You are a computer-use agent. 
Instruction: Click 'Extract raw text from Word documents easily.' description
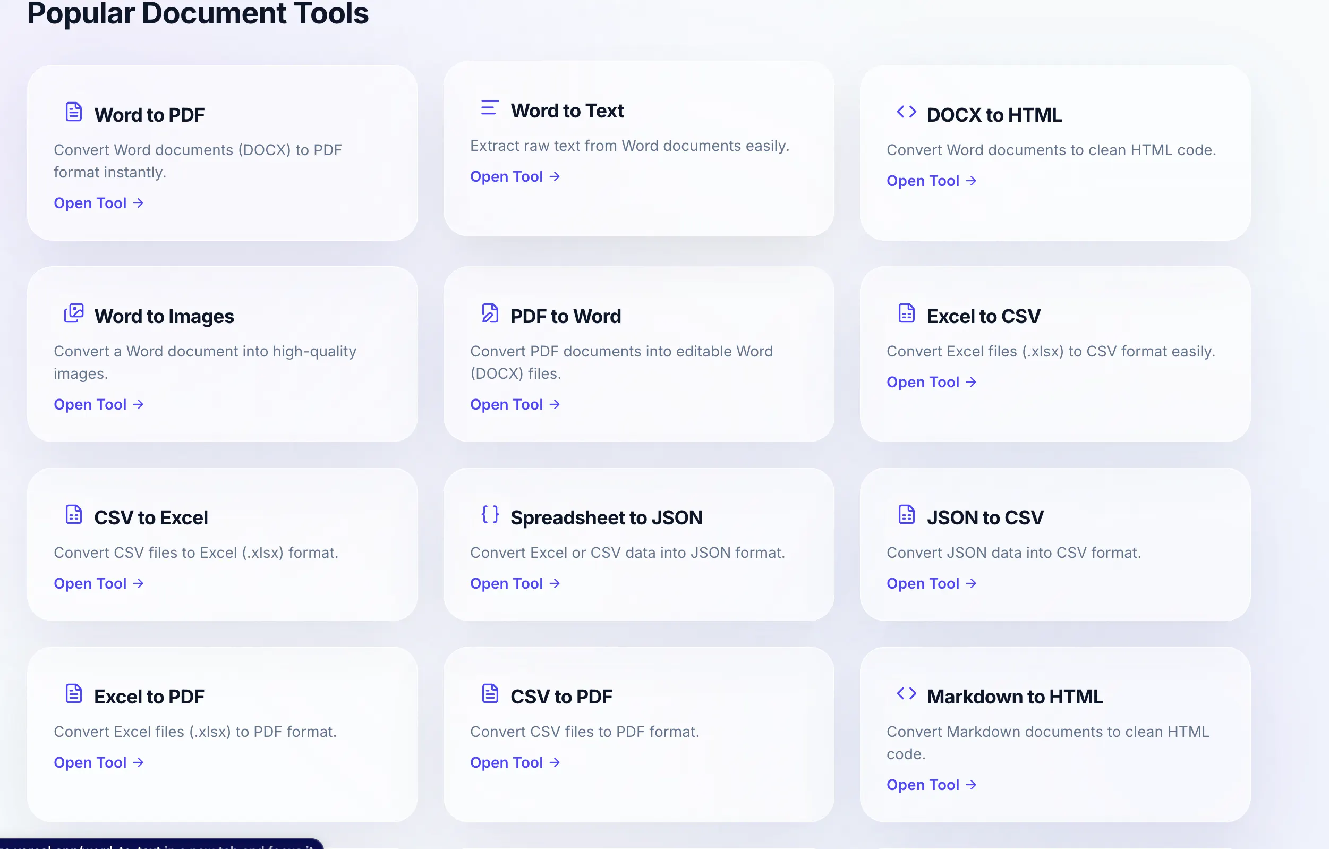point(630,146)
